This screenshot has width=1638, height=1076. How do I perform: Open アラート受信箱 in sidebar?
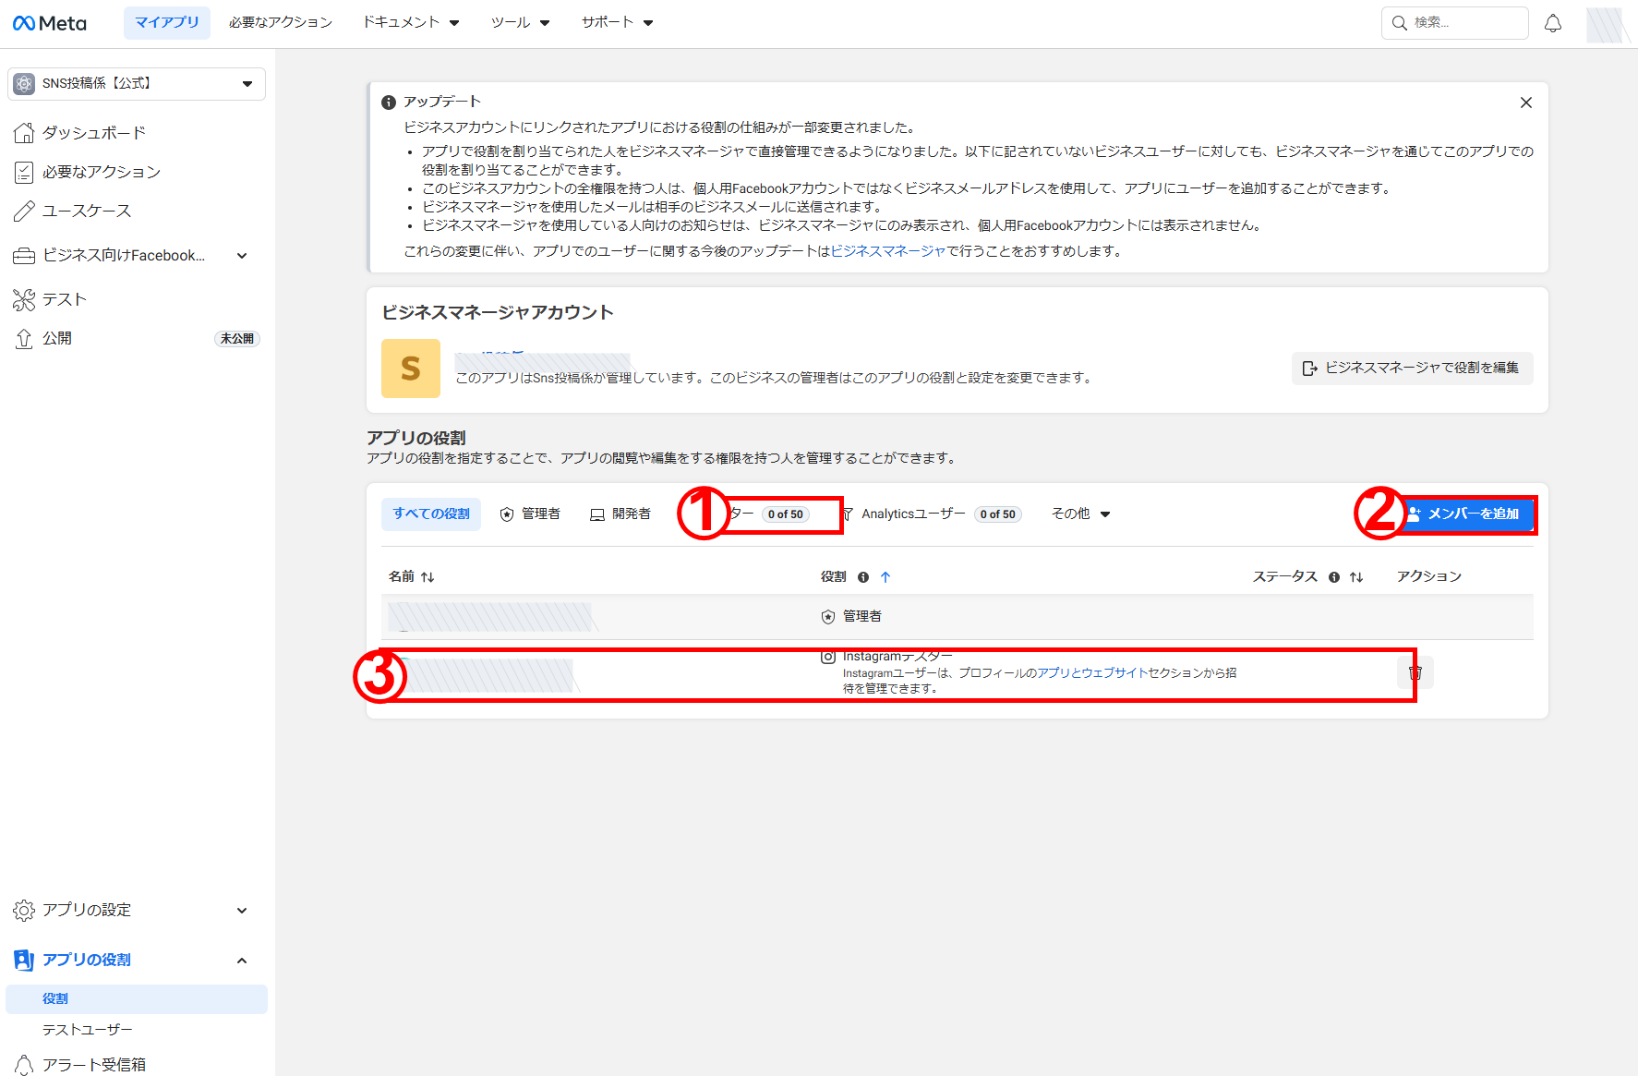pyautogui.click(x=135, y=1064)
